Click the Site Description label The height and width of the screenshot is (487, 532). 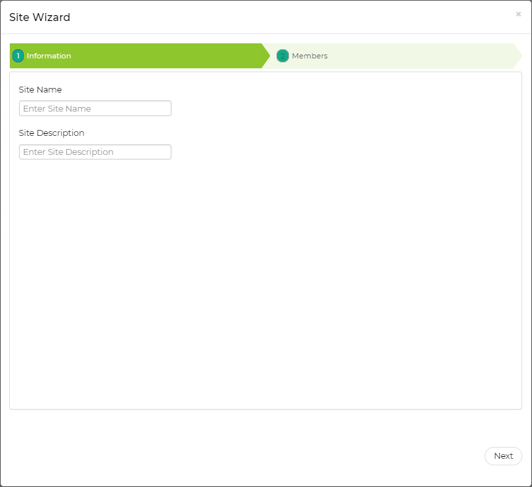52,133
